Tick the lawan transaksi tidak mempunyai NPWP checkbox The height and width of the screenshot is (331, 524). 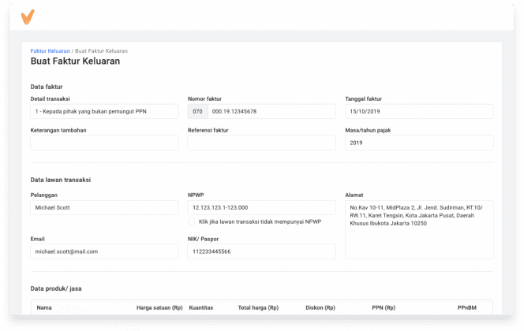coord(193,221)
